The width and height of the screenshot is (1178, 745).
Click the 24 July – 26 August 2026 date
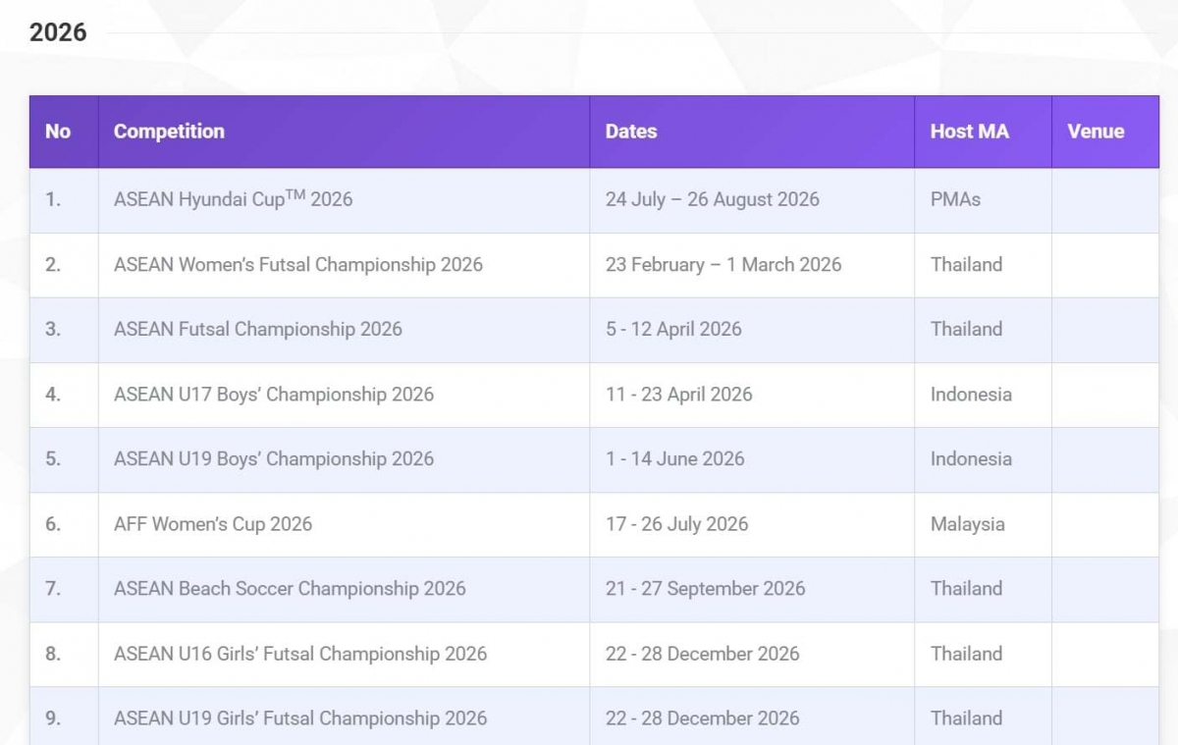pyautogui.click(x=712, y=199)
